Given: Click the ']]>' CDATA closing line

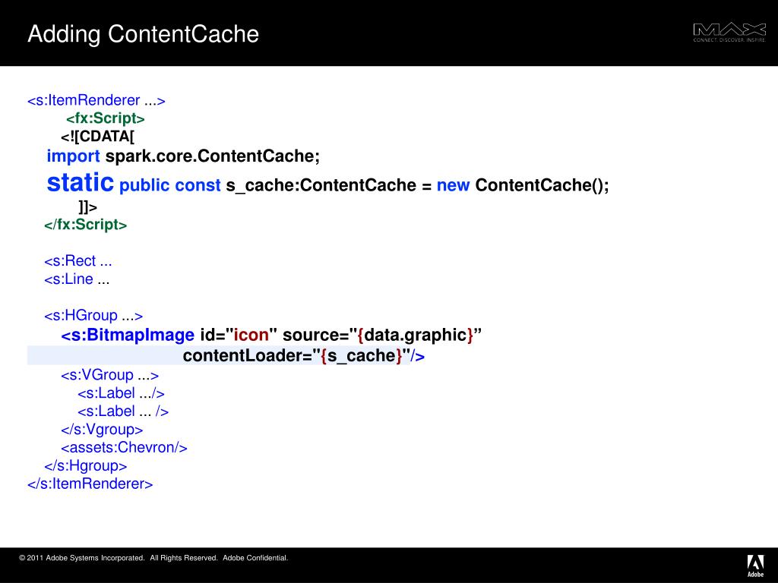Looking at the screenshot, I should tap(88, 206).
